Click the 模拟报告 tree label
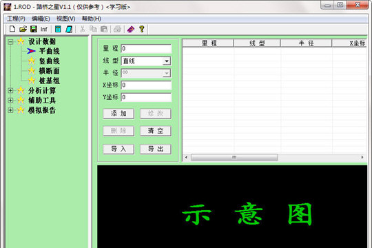This screenshot has width=372, height=248. coord(42,110)
